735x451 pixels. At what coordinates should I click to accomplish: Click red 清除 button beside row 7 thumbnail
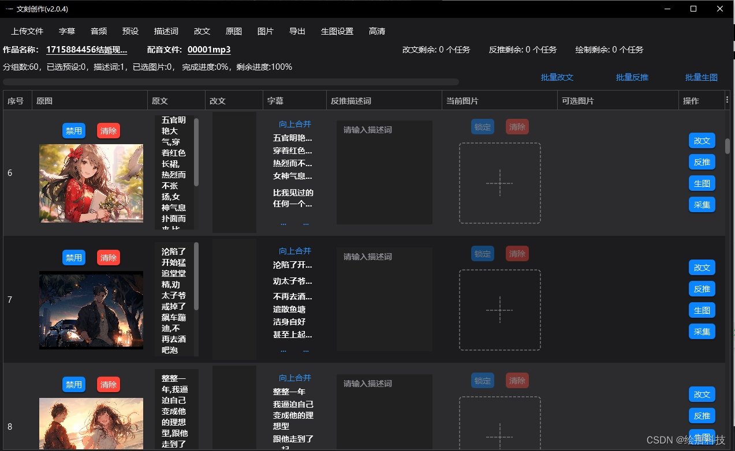point(109,258)
